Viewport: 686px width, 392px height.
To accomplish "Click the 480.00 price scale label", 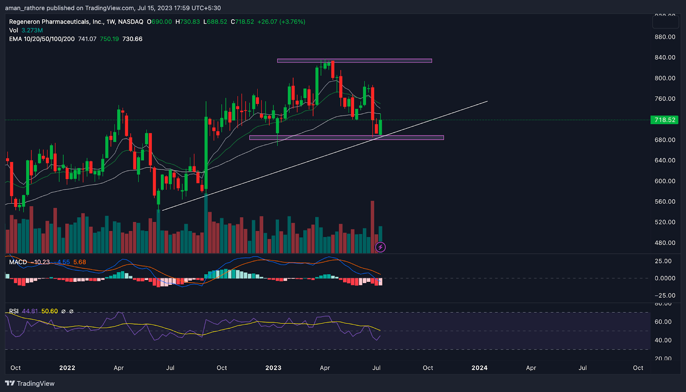I will 665,243.
